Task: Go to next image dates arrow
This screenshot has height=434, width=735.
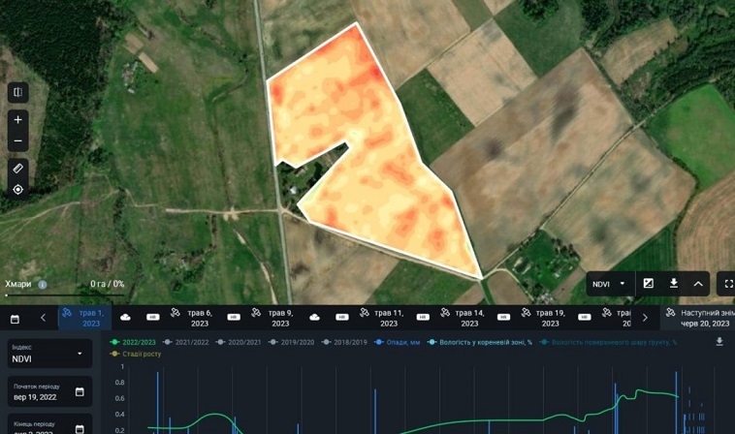Action: tap(645, 318)
